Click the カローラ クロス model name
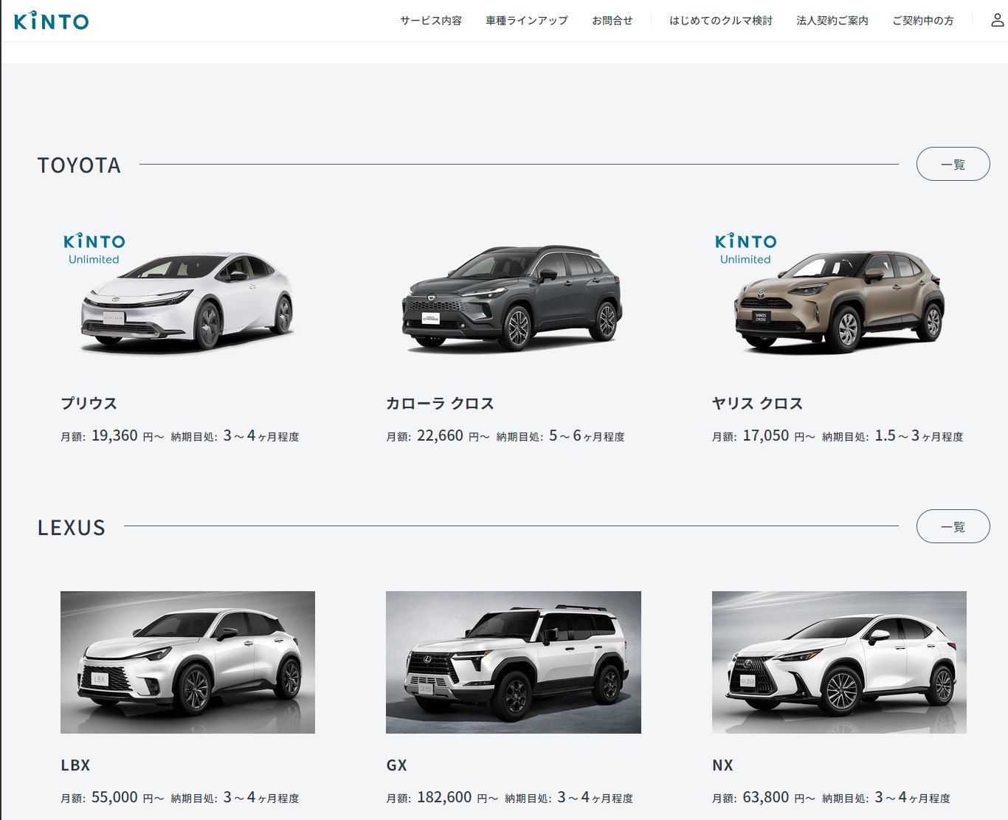This screenshot has width=1008, height=820. [x=440, y=403]
